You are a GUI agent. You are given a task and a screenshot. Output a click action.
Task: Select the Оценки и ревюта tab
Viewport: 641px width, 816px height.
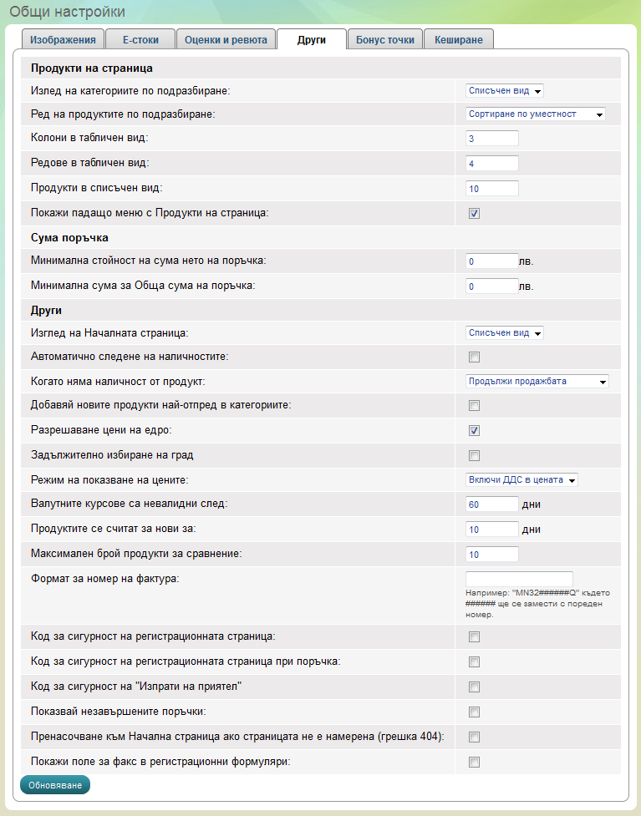click(226, 39)
